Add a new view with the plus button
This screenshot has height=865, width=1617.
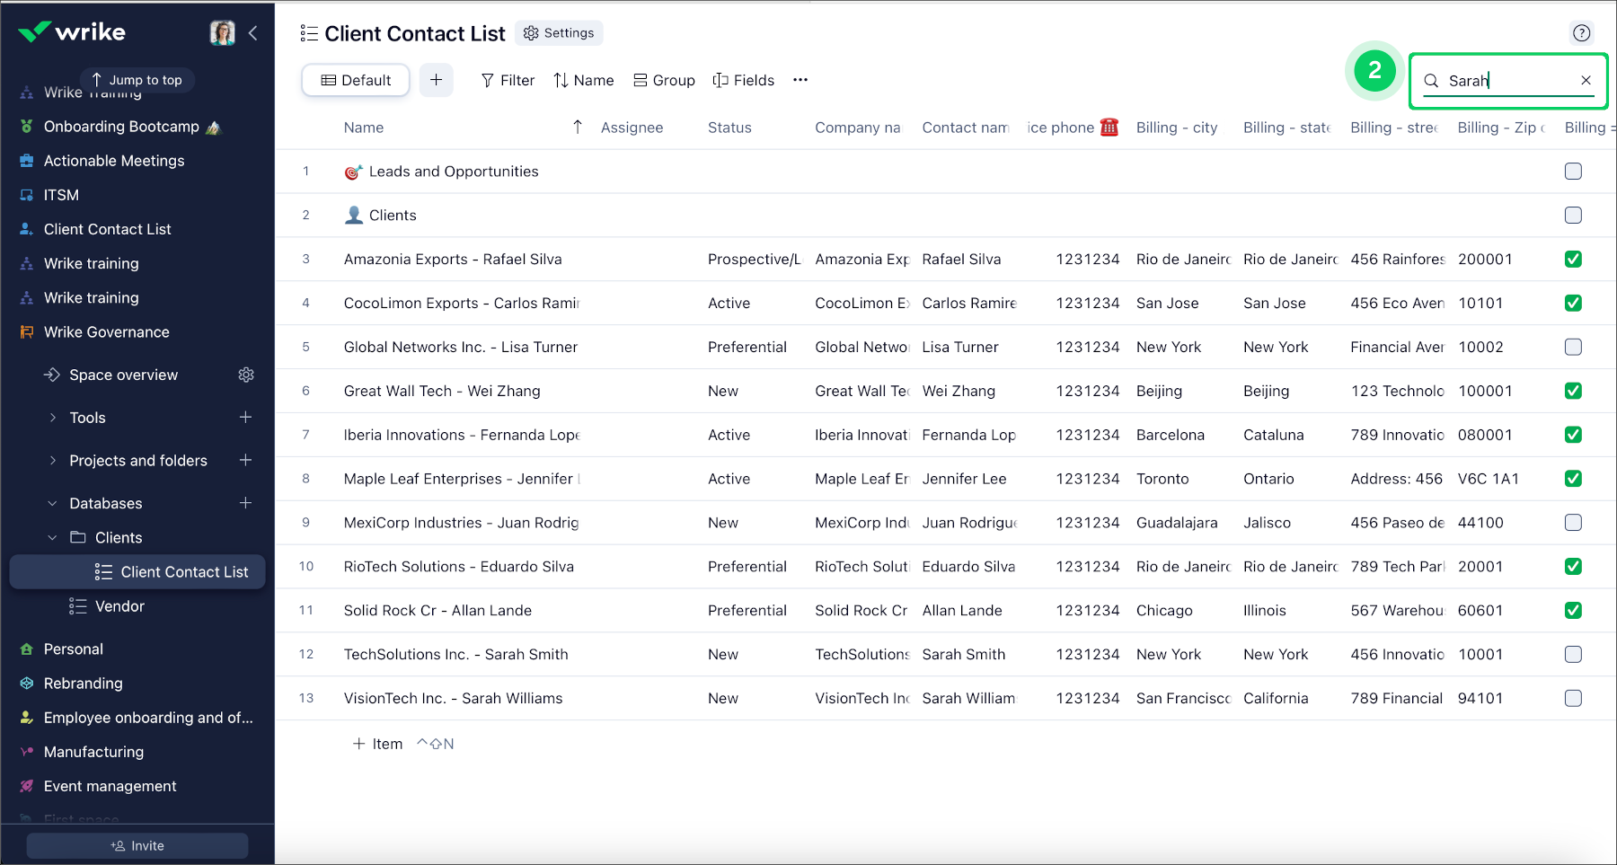tap(437, 80)
